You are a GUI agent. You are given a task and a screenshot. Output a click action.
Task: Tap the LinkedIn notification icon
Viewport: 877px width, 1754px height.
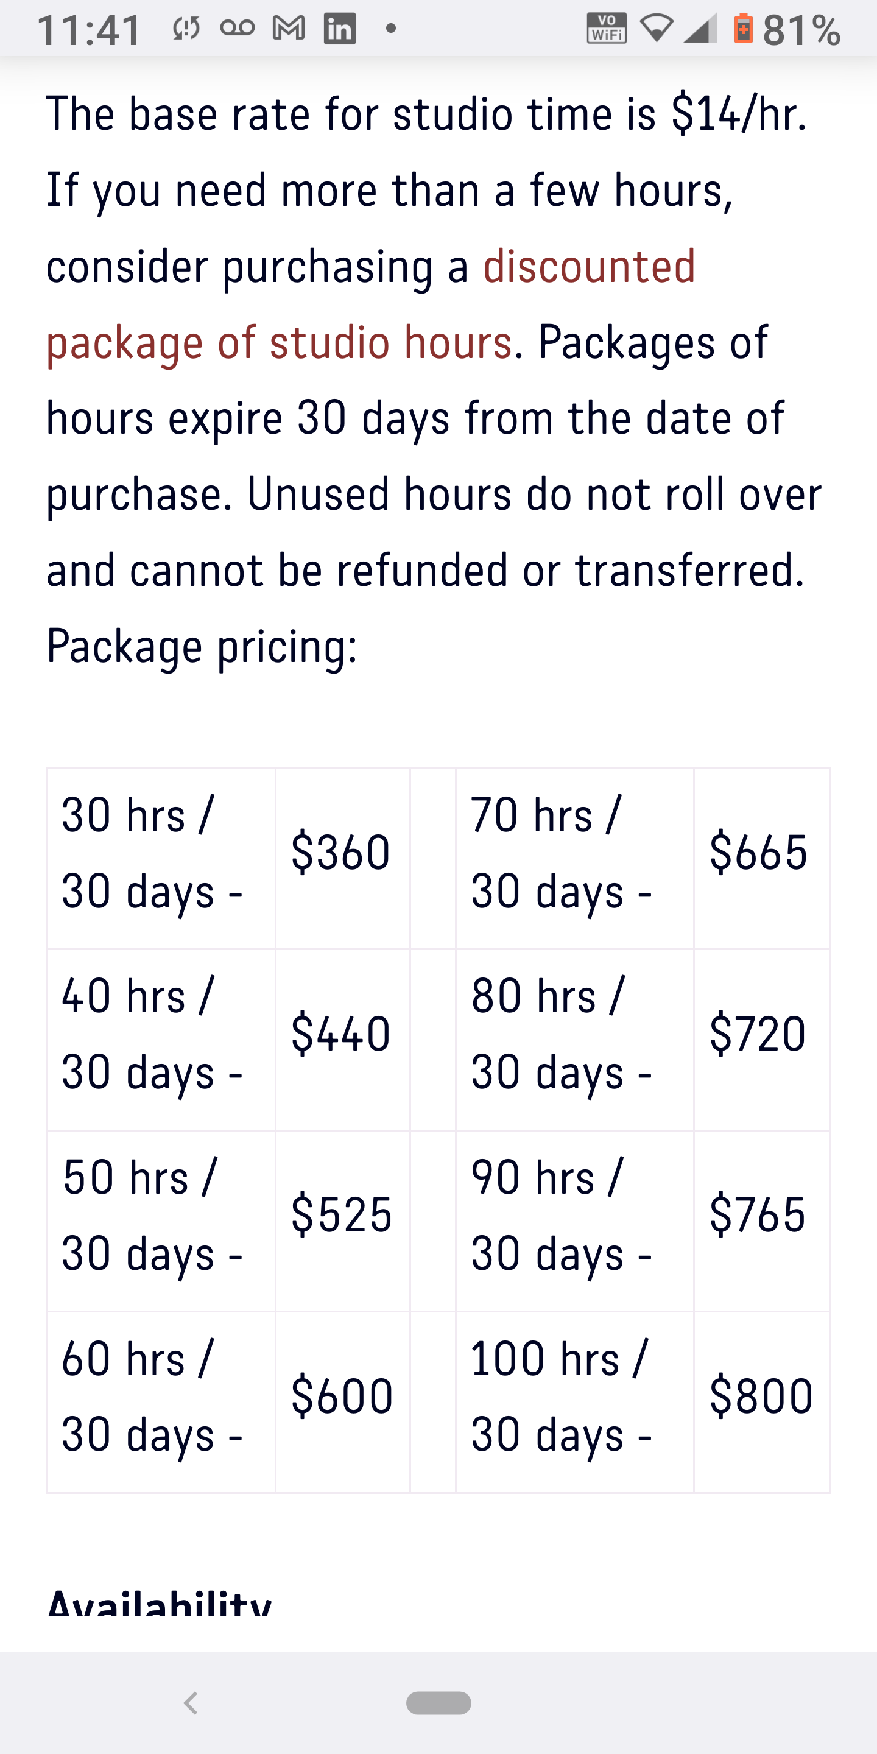tap(340, 29)
